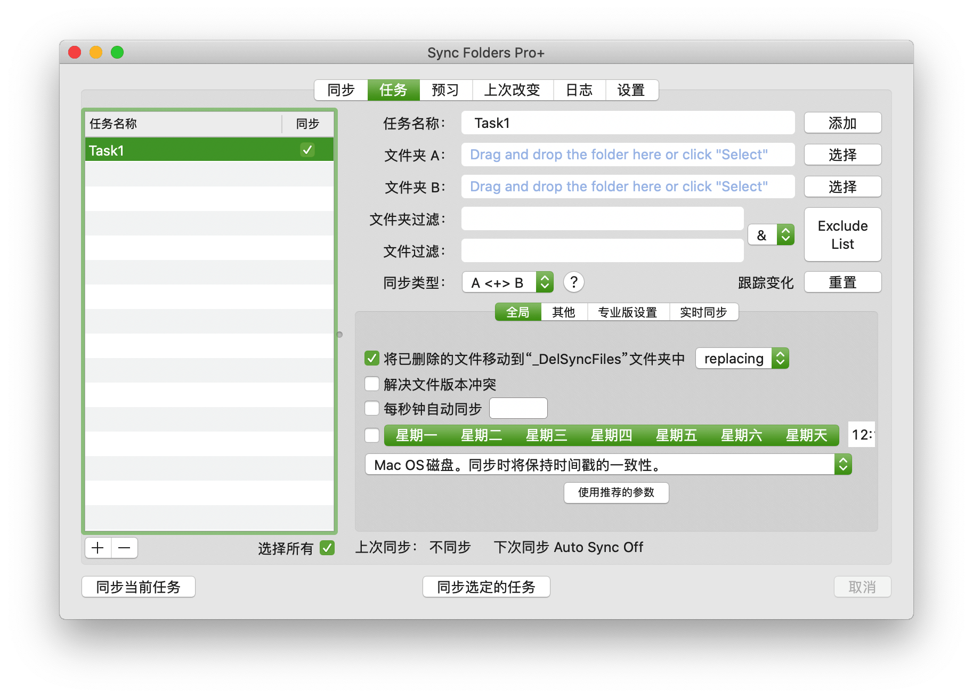Toggle the 选择所有 checkbox
Image resolution: width=973 pixels, height=698 pixels.
pos(327,548)
